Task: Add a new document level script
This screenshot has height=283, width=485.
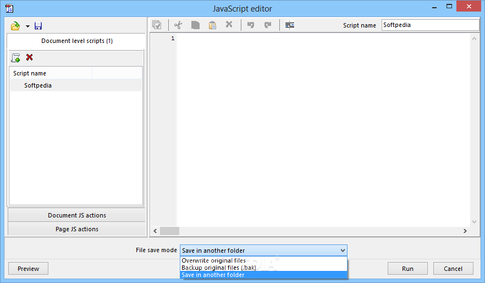Action: coord(16,58)
